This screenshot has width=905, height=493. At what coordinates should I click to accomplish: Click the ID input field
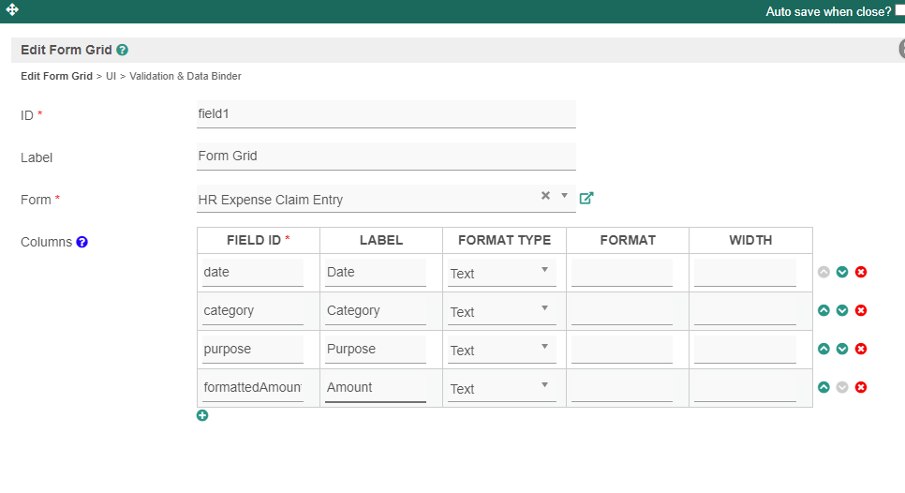[x=386, y=114]
